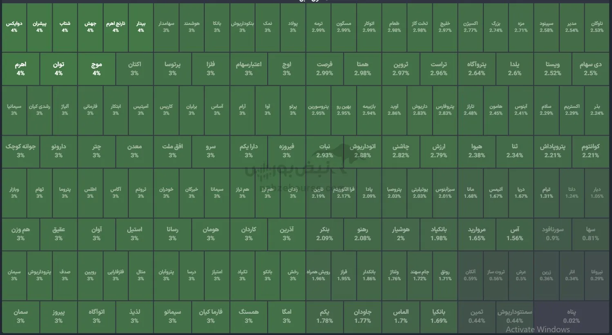The width and height of the screenshot is (612, 335).
Task: Open the هوشیار 2% tile
Action: point(400,234)
